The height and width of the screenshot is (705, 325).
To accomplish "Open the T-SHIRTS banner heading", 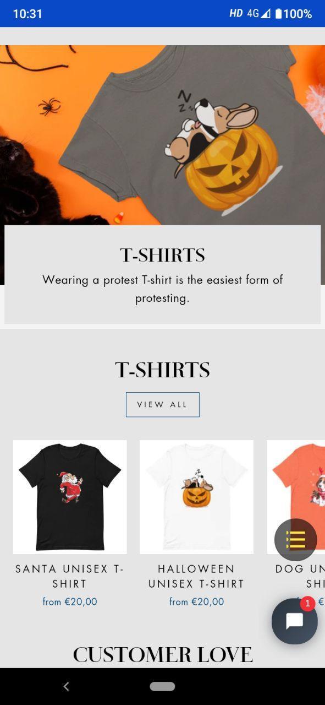I will click(x=162, y=256).
